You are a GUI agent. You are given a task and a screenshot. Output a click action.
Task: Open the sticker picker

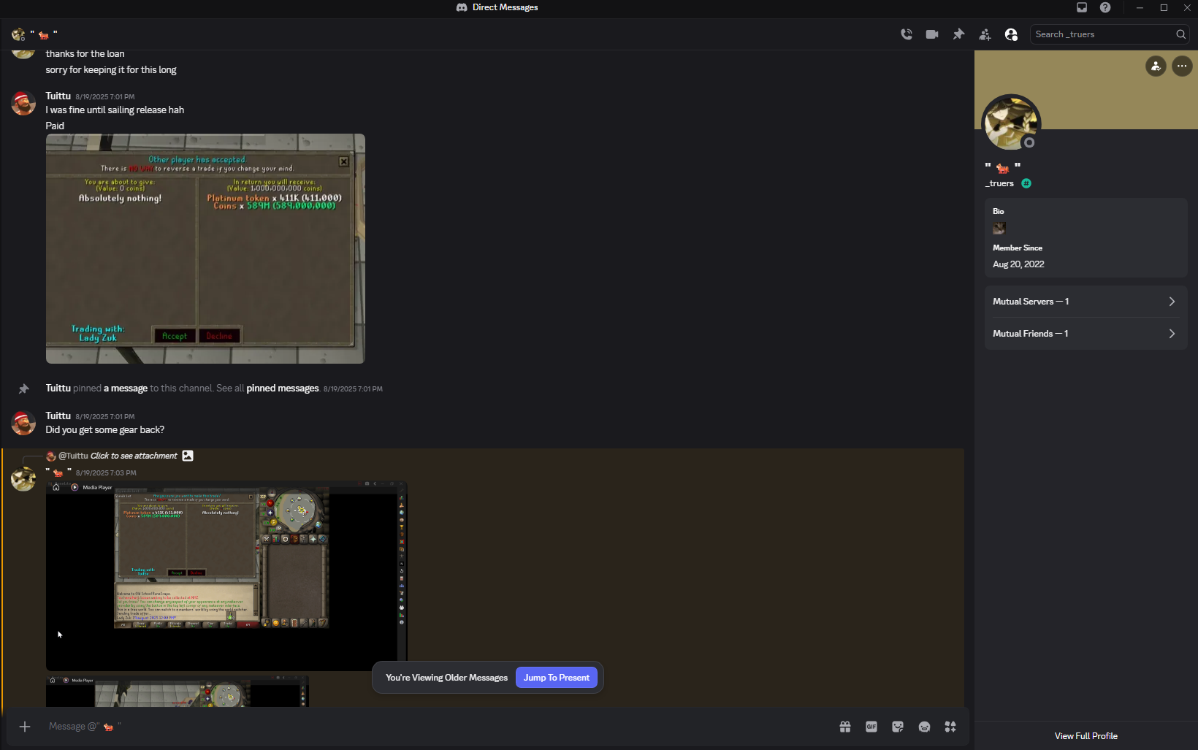pos(898,727)
